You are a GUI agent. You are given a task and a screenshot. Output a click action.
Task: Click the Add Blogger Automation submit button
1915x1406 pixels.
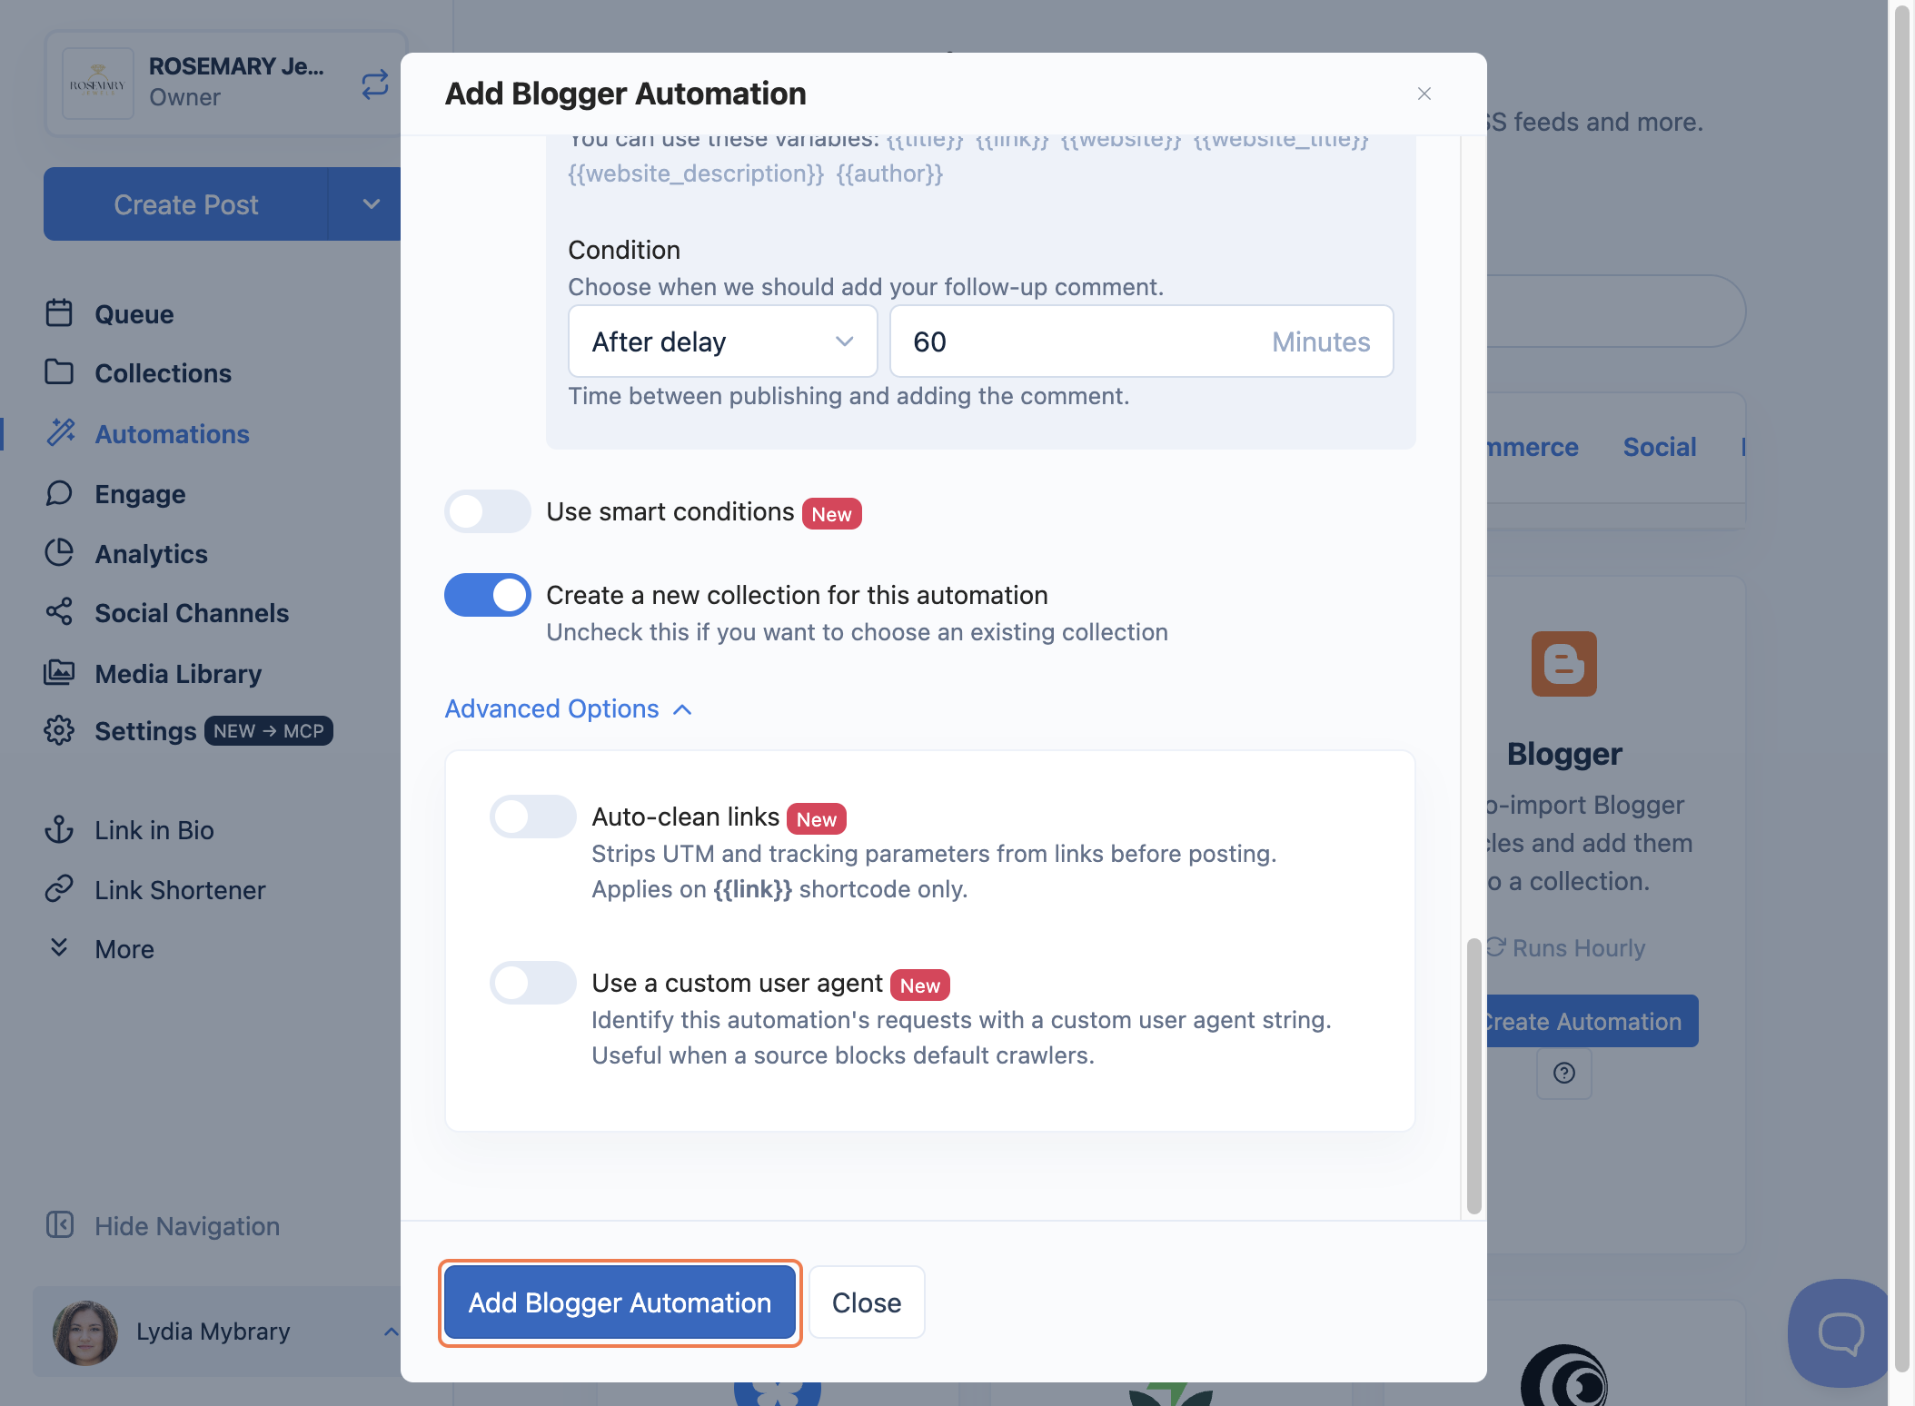[620, 1302]
